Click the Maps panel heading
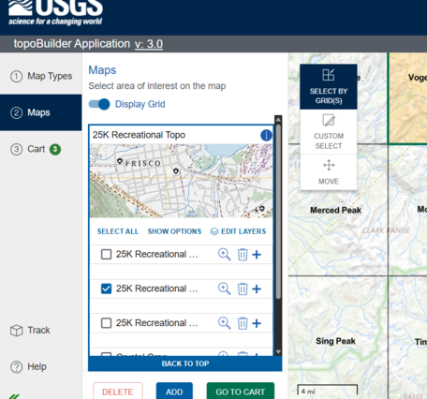This screenshot has height=399, width=427. click(x=102, y=70)
